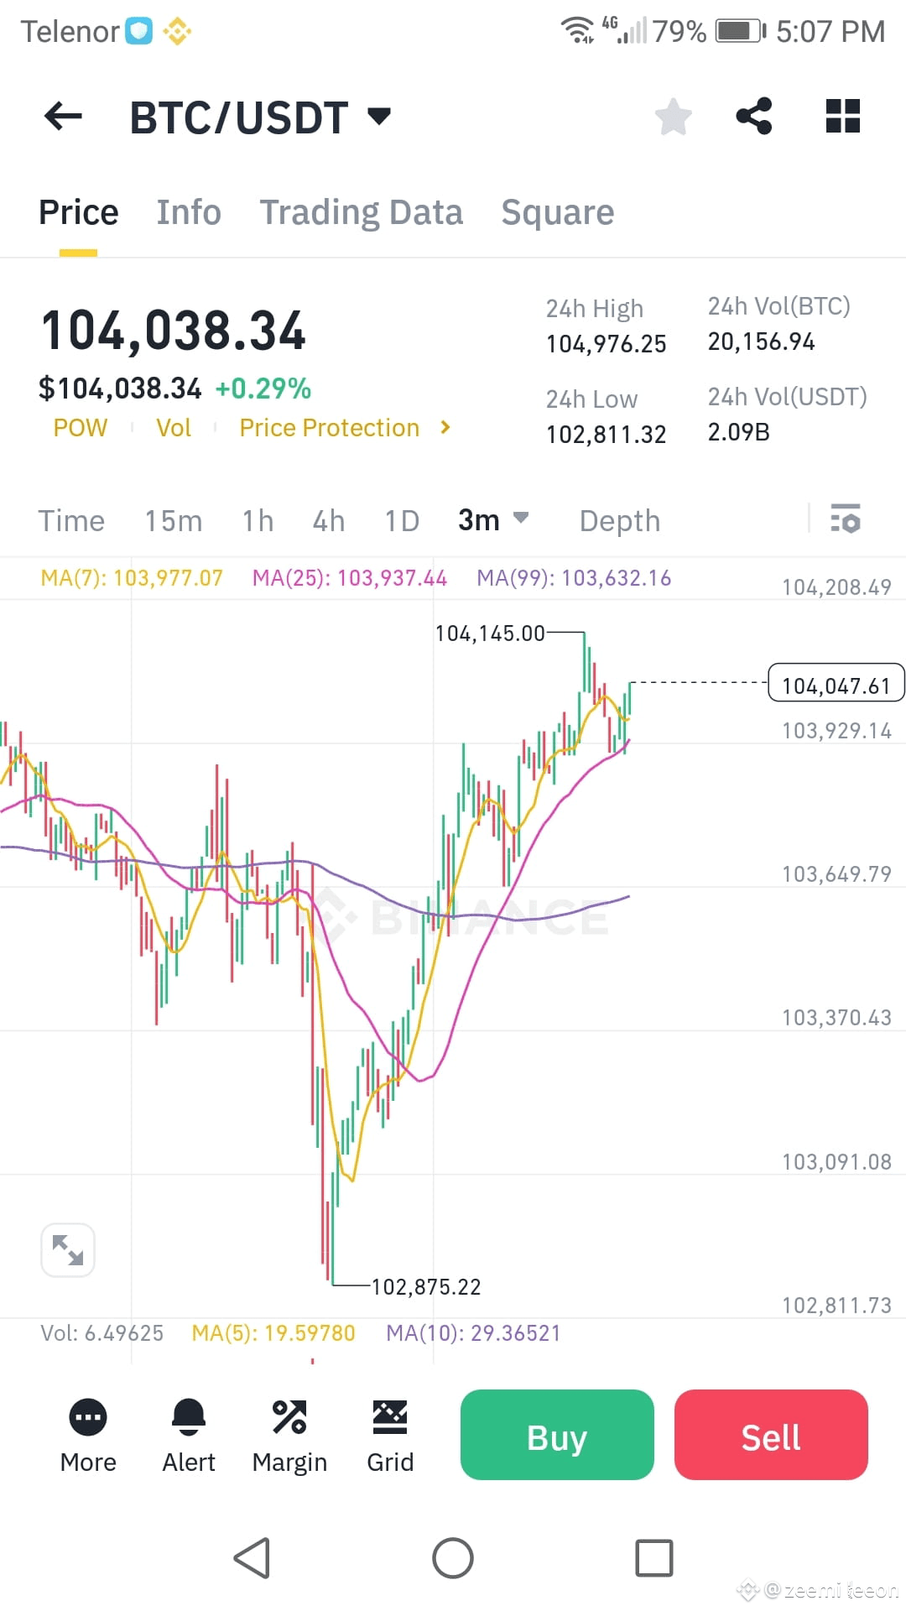The width and height of the screenshot is (906, 1611).
Task: Set a price Alert with bell icon
Action: [189, 1417]
